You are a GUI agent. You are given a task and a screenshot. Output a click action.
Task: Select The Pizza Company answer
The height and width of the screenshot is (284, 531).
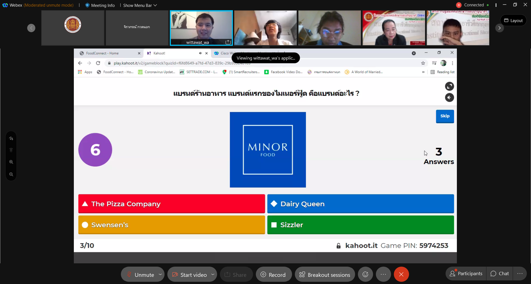[x=171, y=204]
